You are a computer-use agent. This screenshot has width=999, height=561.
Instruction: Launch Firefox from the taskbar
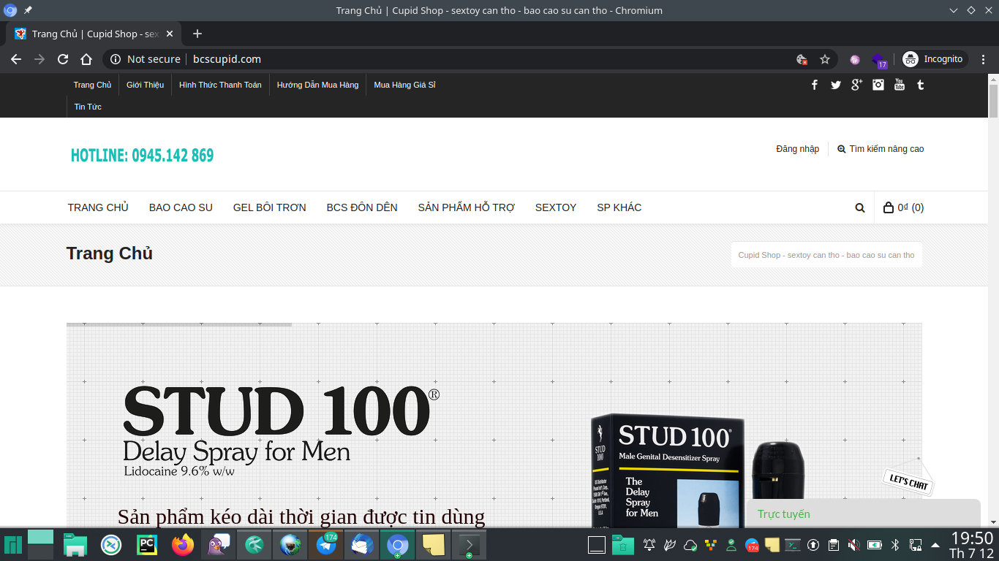click(x=183, y=545)
